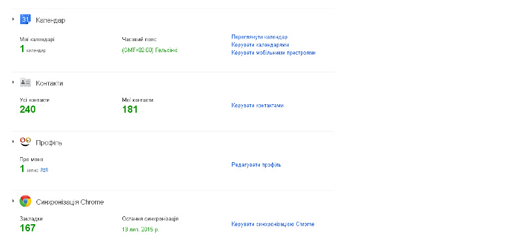
Task: Open the Керувати контактами link
Action: pos(257,106)
